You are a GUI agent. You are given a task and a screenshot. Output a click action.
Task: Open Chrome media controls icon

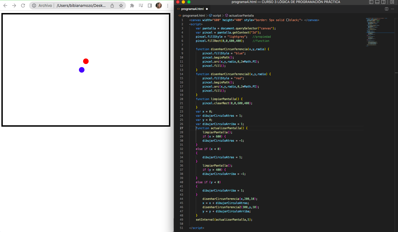tap(141, 6)
